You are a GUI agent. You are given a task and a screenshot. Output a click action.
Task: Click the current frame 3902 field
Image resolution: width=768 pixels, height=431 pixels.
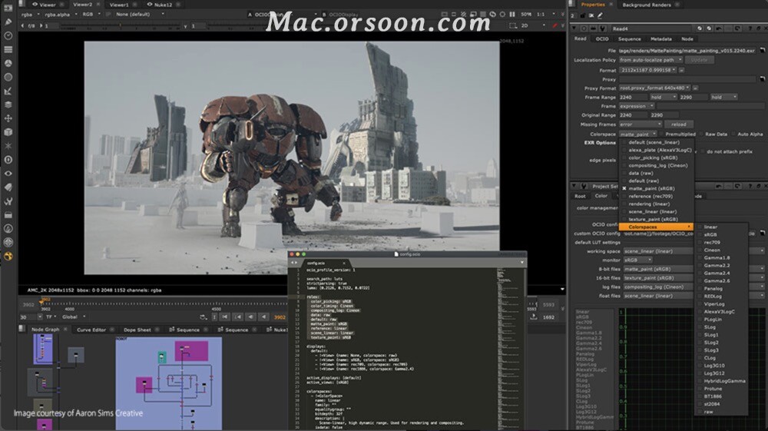click(x=280, y=317)
